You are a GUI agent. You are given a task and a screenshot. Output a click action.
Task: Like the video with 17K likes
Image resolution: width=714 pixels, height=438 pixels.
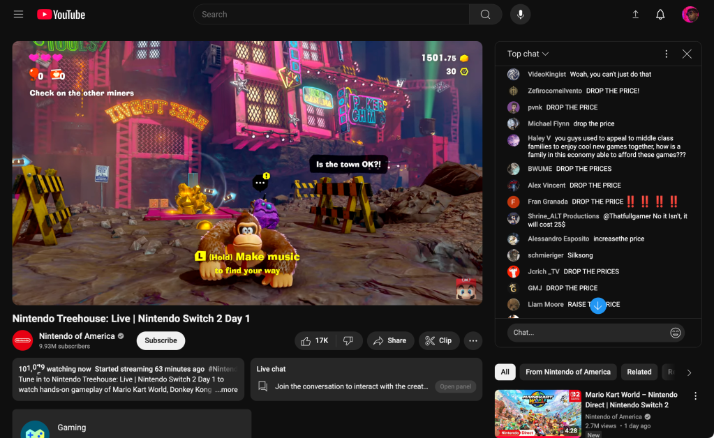[x=314, y=341]
